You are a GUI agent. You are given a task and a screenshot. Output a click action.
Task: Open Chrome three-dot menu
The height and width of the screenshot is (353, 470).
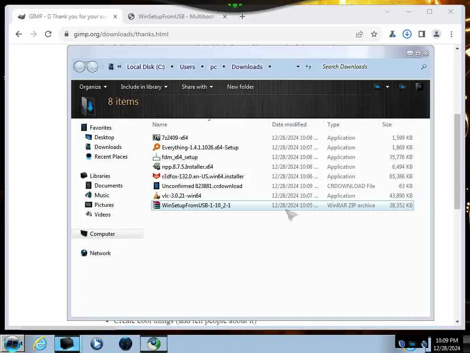coord(452,34)
